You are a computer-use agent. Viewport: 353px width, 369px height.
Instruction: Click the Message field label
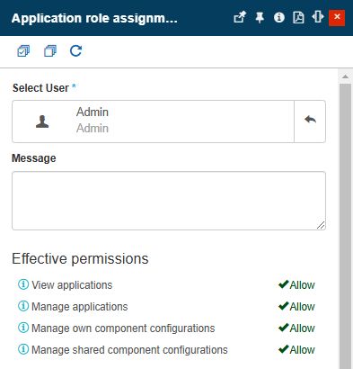(x=34, y=158)
